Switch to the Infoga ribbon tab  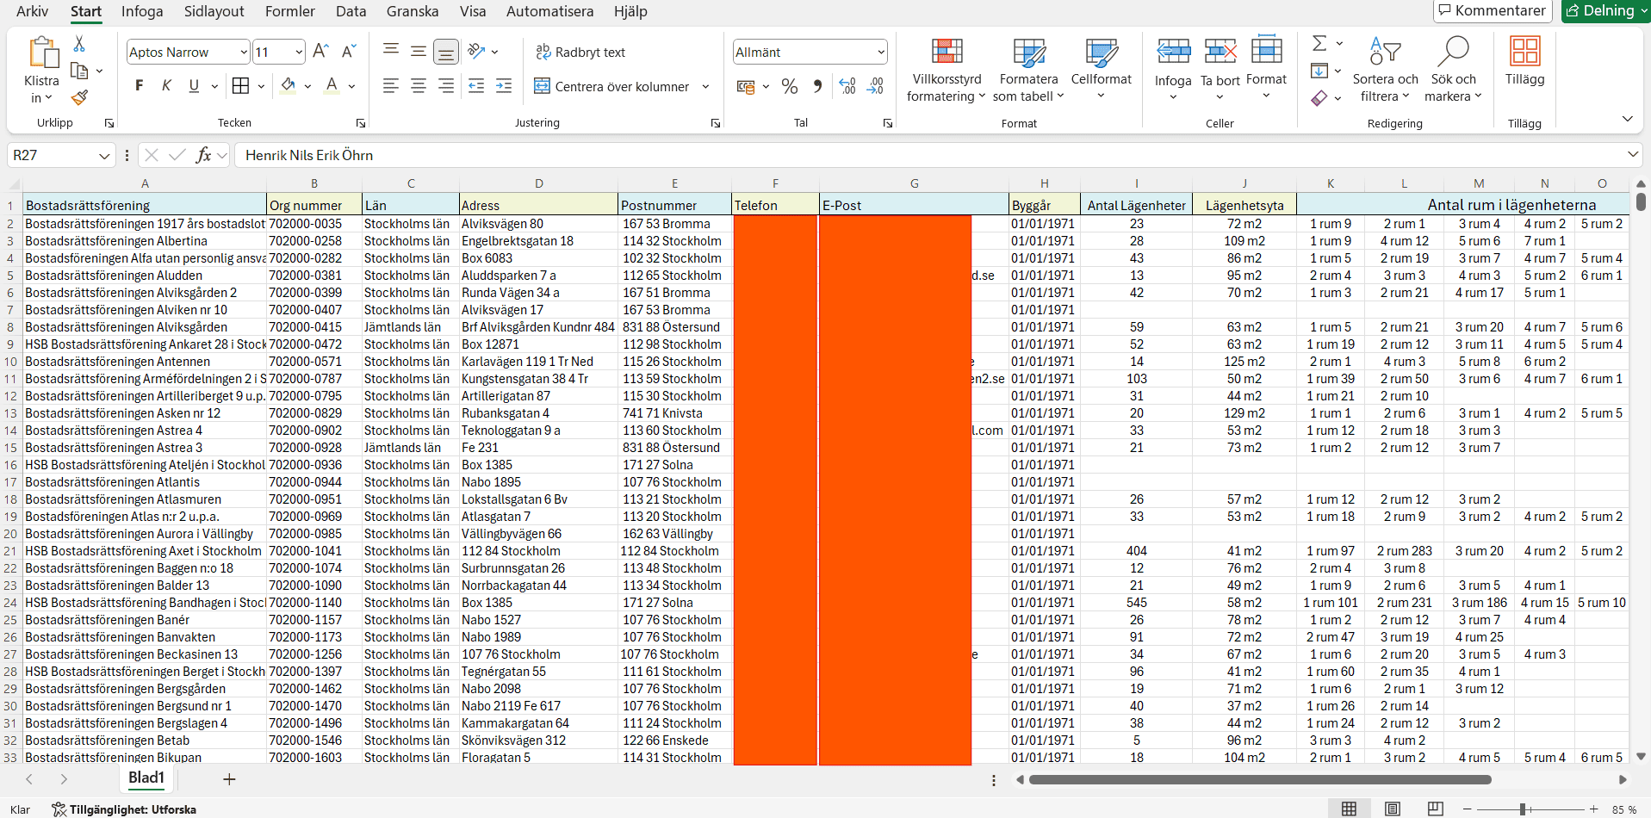pyautogui.click(x=142, y=11)
